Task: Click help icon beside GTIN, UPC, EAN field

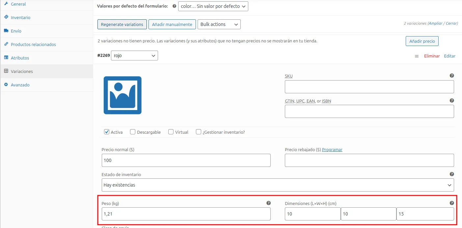Action: point(452,101)
